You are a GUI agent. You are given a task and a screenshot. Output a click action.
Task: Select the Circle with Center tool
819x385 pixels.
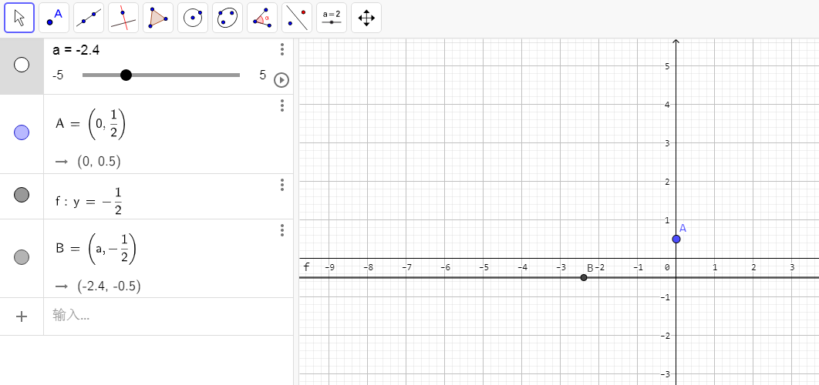pos(193,17)
